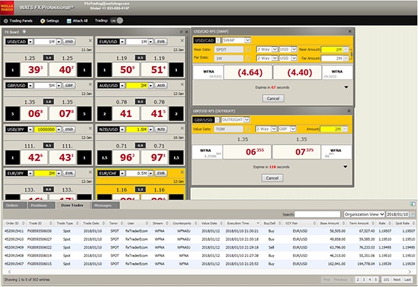Toggle GBP currency button on GBP/USD tile

(69, 86)
